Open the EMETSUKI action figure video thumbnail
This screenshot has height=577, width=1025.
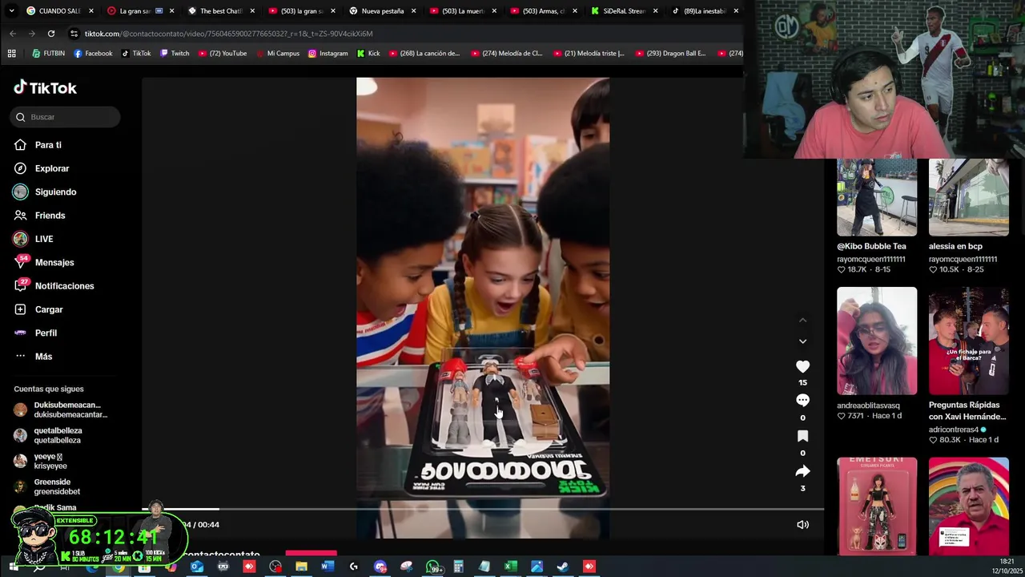click(877, 506)
